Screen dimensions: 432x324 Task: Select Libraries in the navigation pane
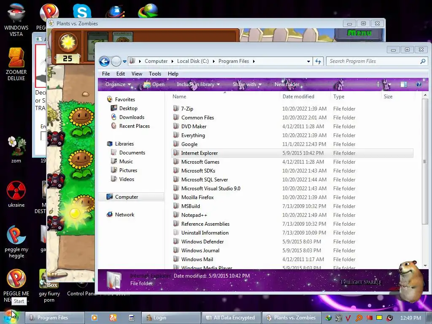pyautogui.click(x=124, y=144)
